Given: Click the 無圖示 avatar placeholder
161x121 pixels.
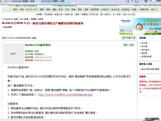Looking at the screenshot, I should (x=14, y=54).
